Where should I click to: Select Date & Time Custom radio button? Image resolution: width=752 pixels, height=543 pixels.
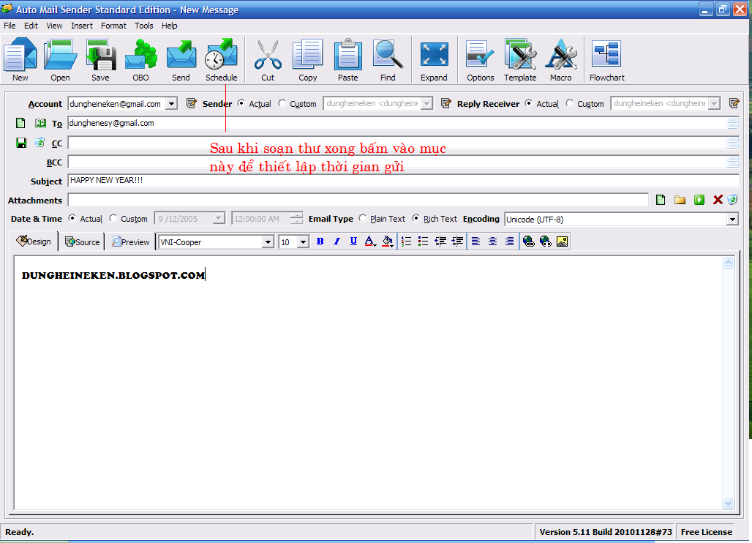113,218
